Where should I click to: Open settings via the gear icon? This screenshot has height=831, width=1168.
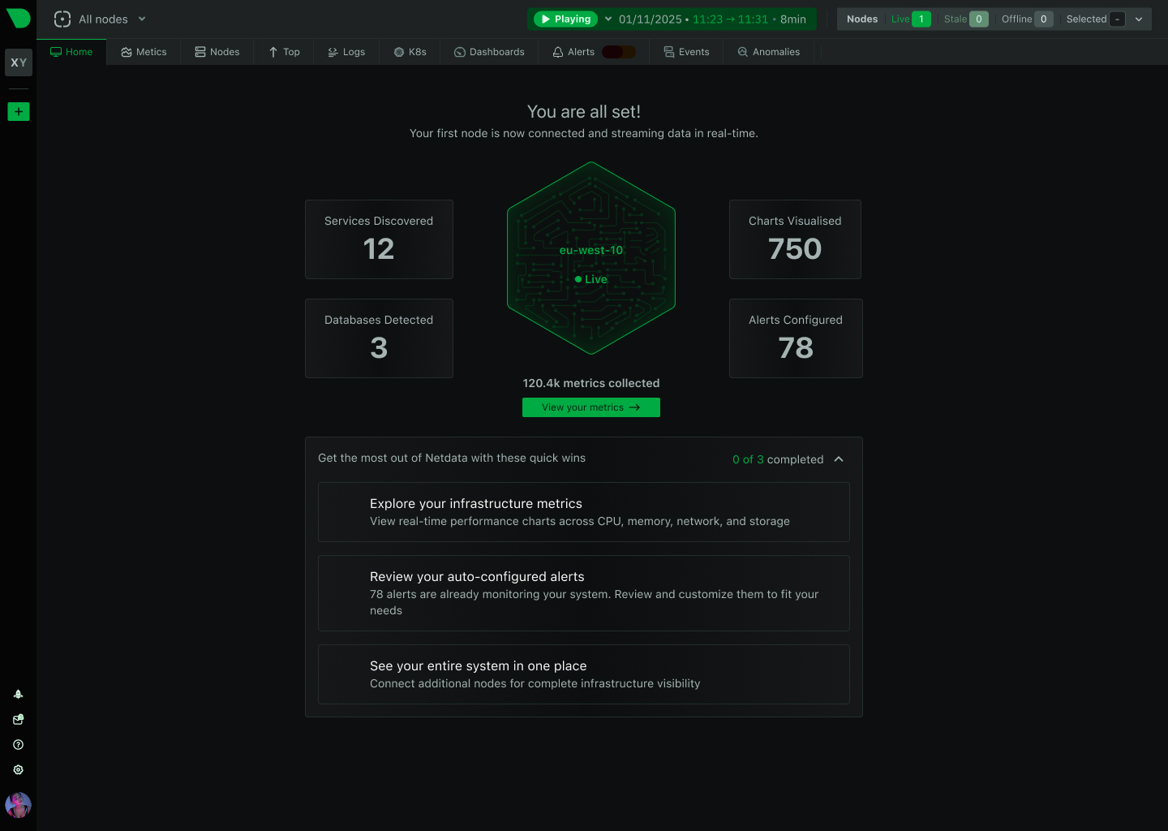pyautogui.click(x=18, y=769)
